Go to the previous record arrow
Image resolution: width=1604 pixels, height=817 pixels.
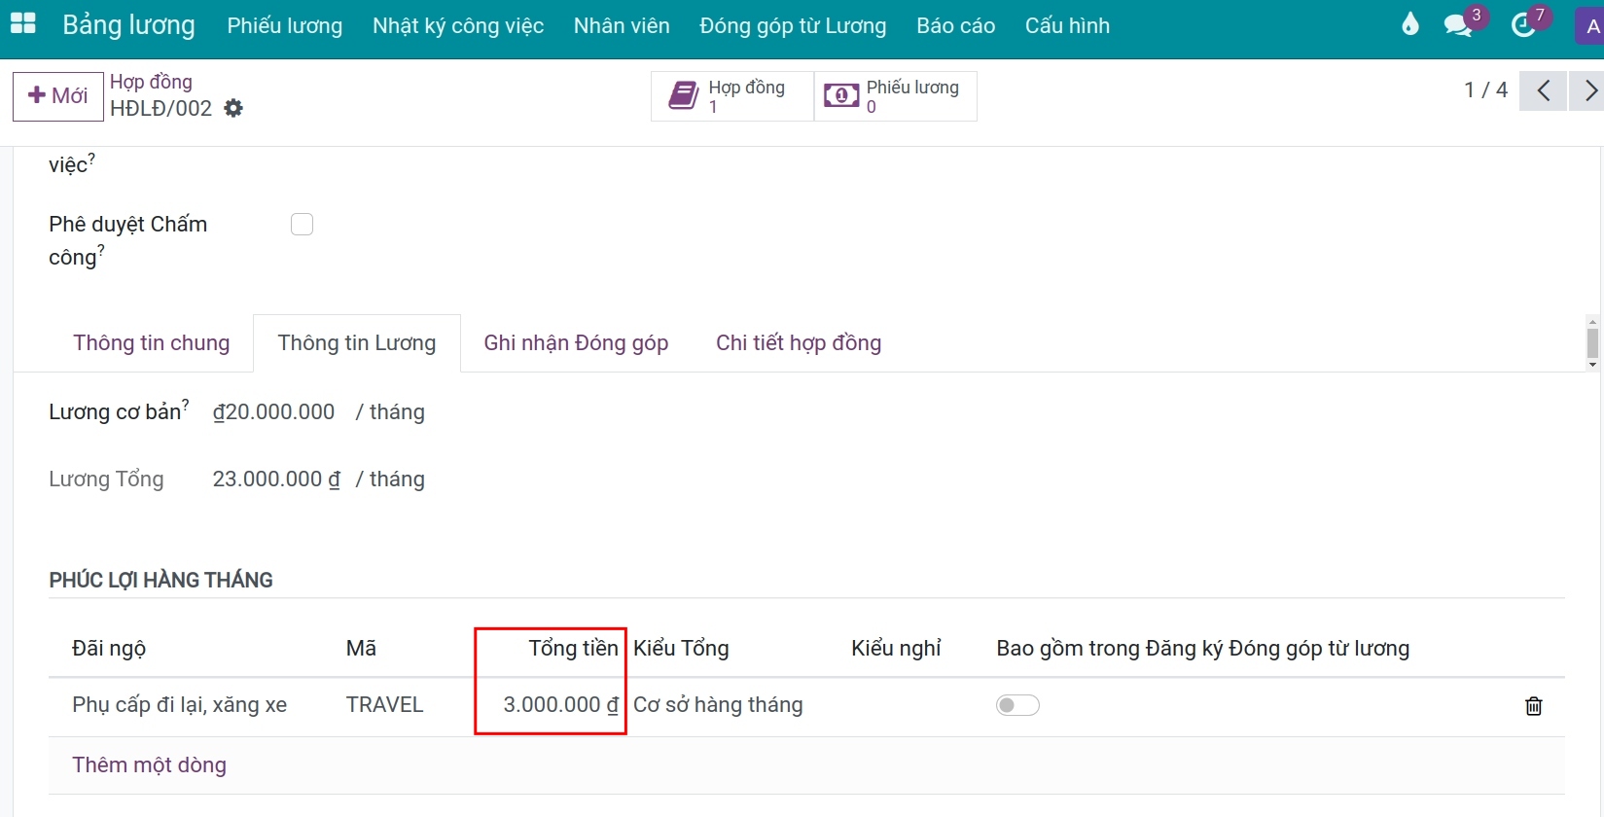(1543, 90)
